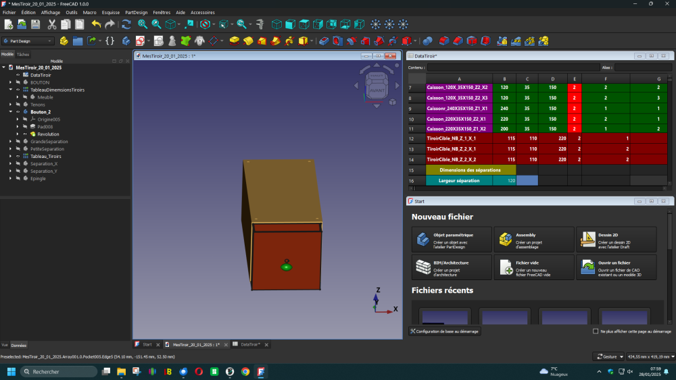Toggle visibility of the Revolution item
The height and width of the screenshot is (380, 676).
click(x=25, y=134)
